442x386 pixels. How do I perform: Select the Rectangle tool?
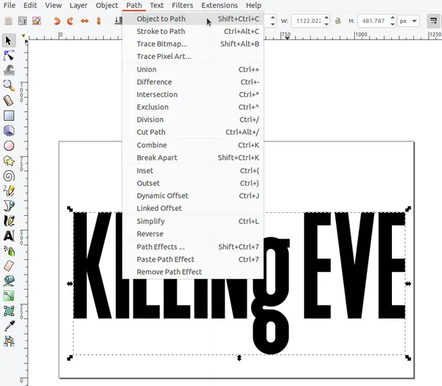9,116
